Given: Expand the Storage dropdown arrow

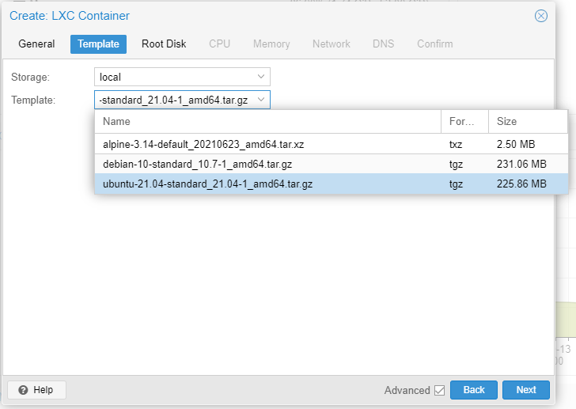Looking at the screenshot, I should (261, 77).
